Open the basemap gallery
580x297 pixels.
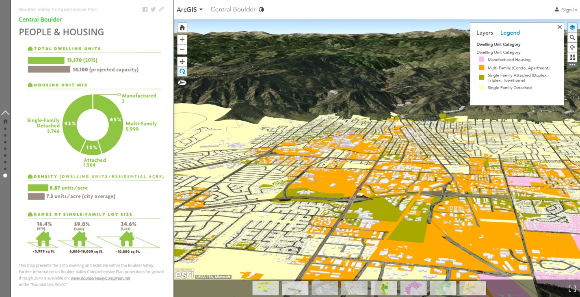coord(572,57)
